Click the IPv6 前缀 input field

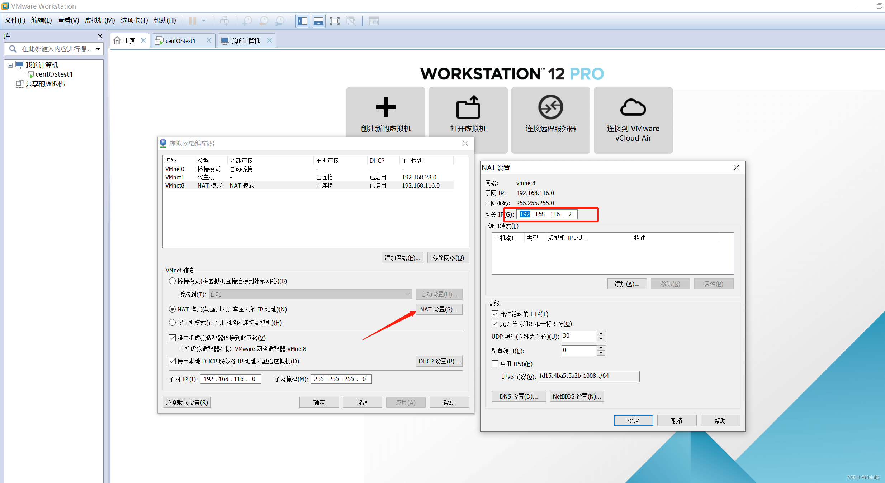[x=588, y=376]
